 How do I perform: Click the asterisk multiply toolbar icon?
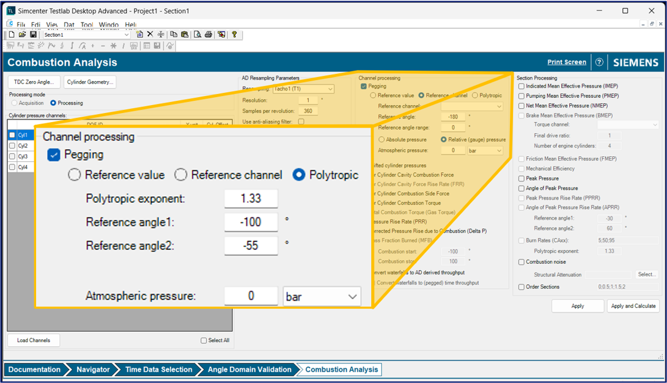click(x=113, y=45)
